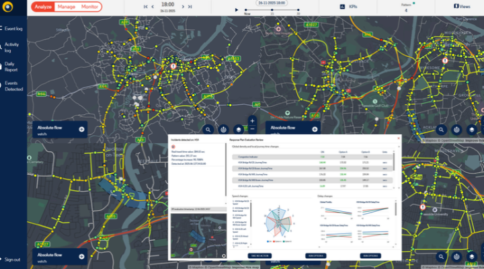
Task: Select the Now marker on timeline
Action: pos(246,10)
